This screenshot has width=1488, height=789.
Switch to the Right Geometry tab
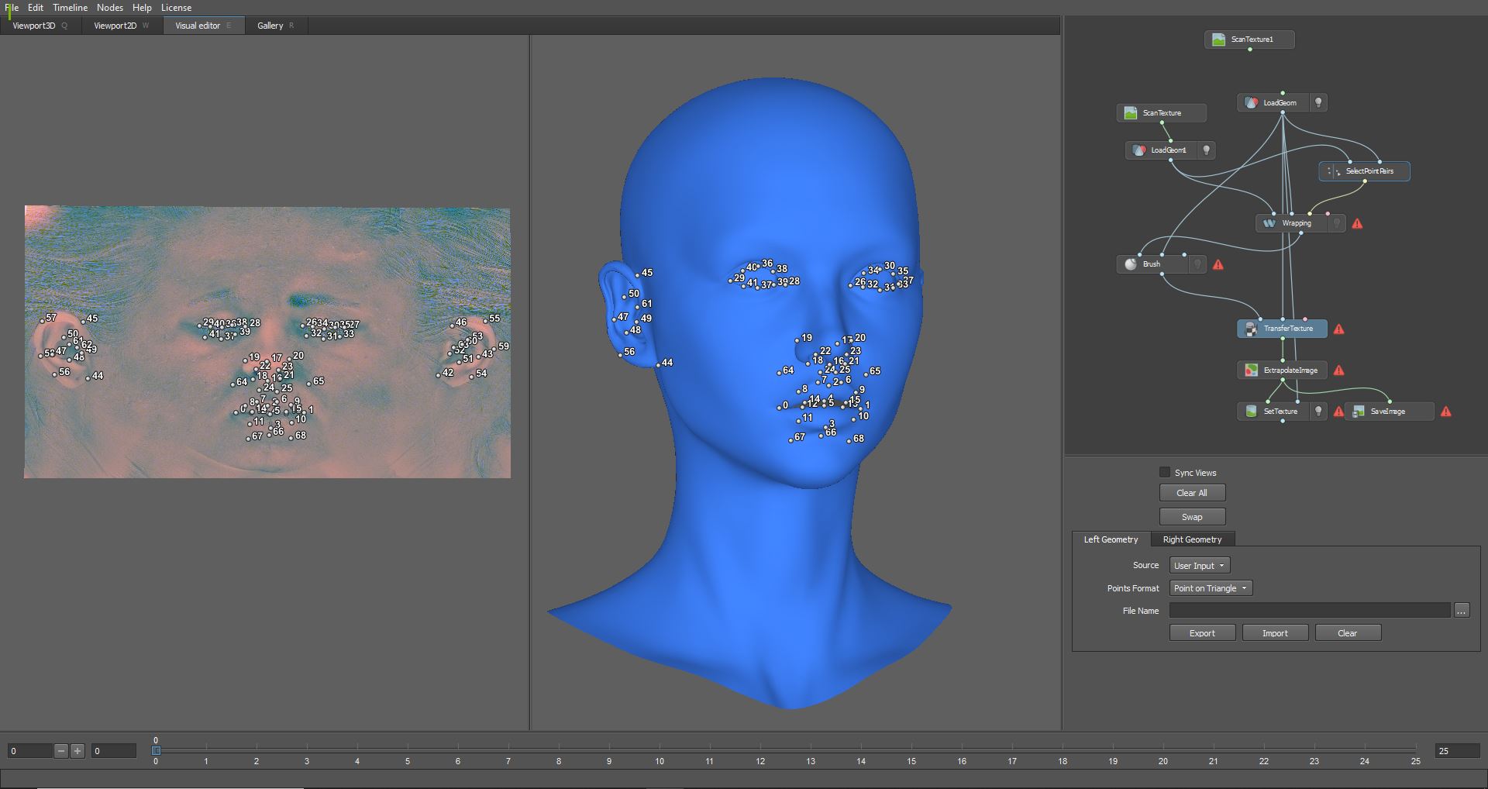(1191, 539)
